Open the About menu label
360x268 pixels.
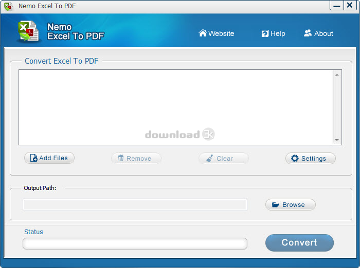[x=323, y=33]
